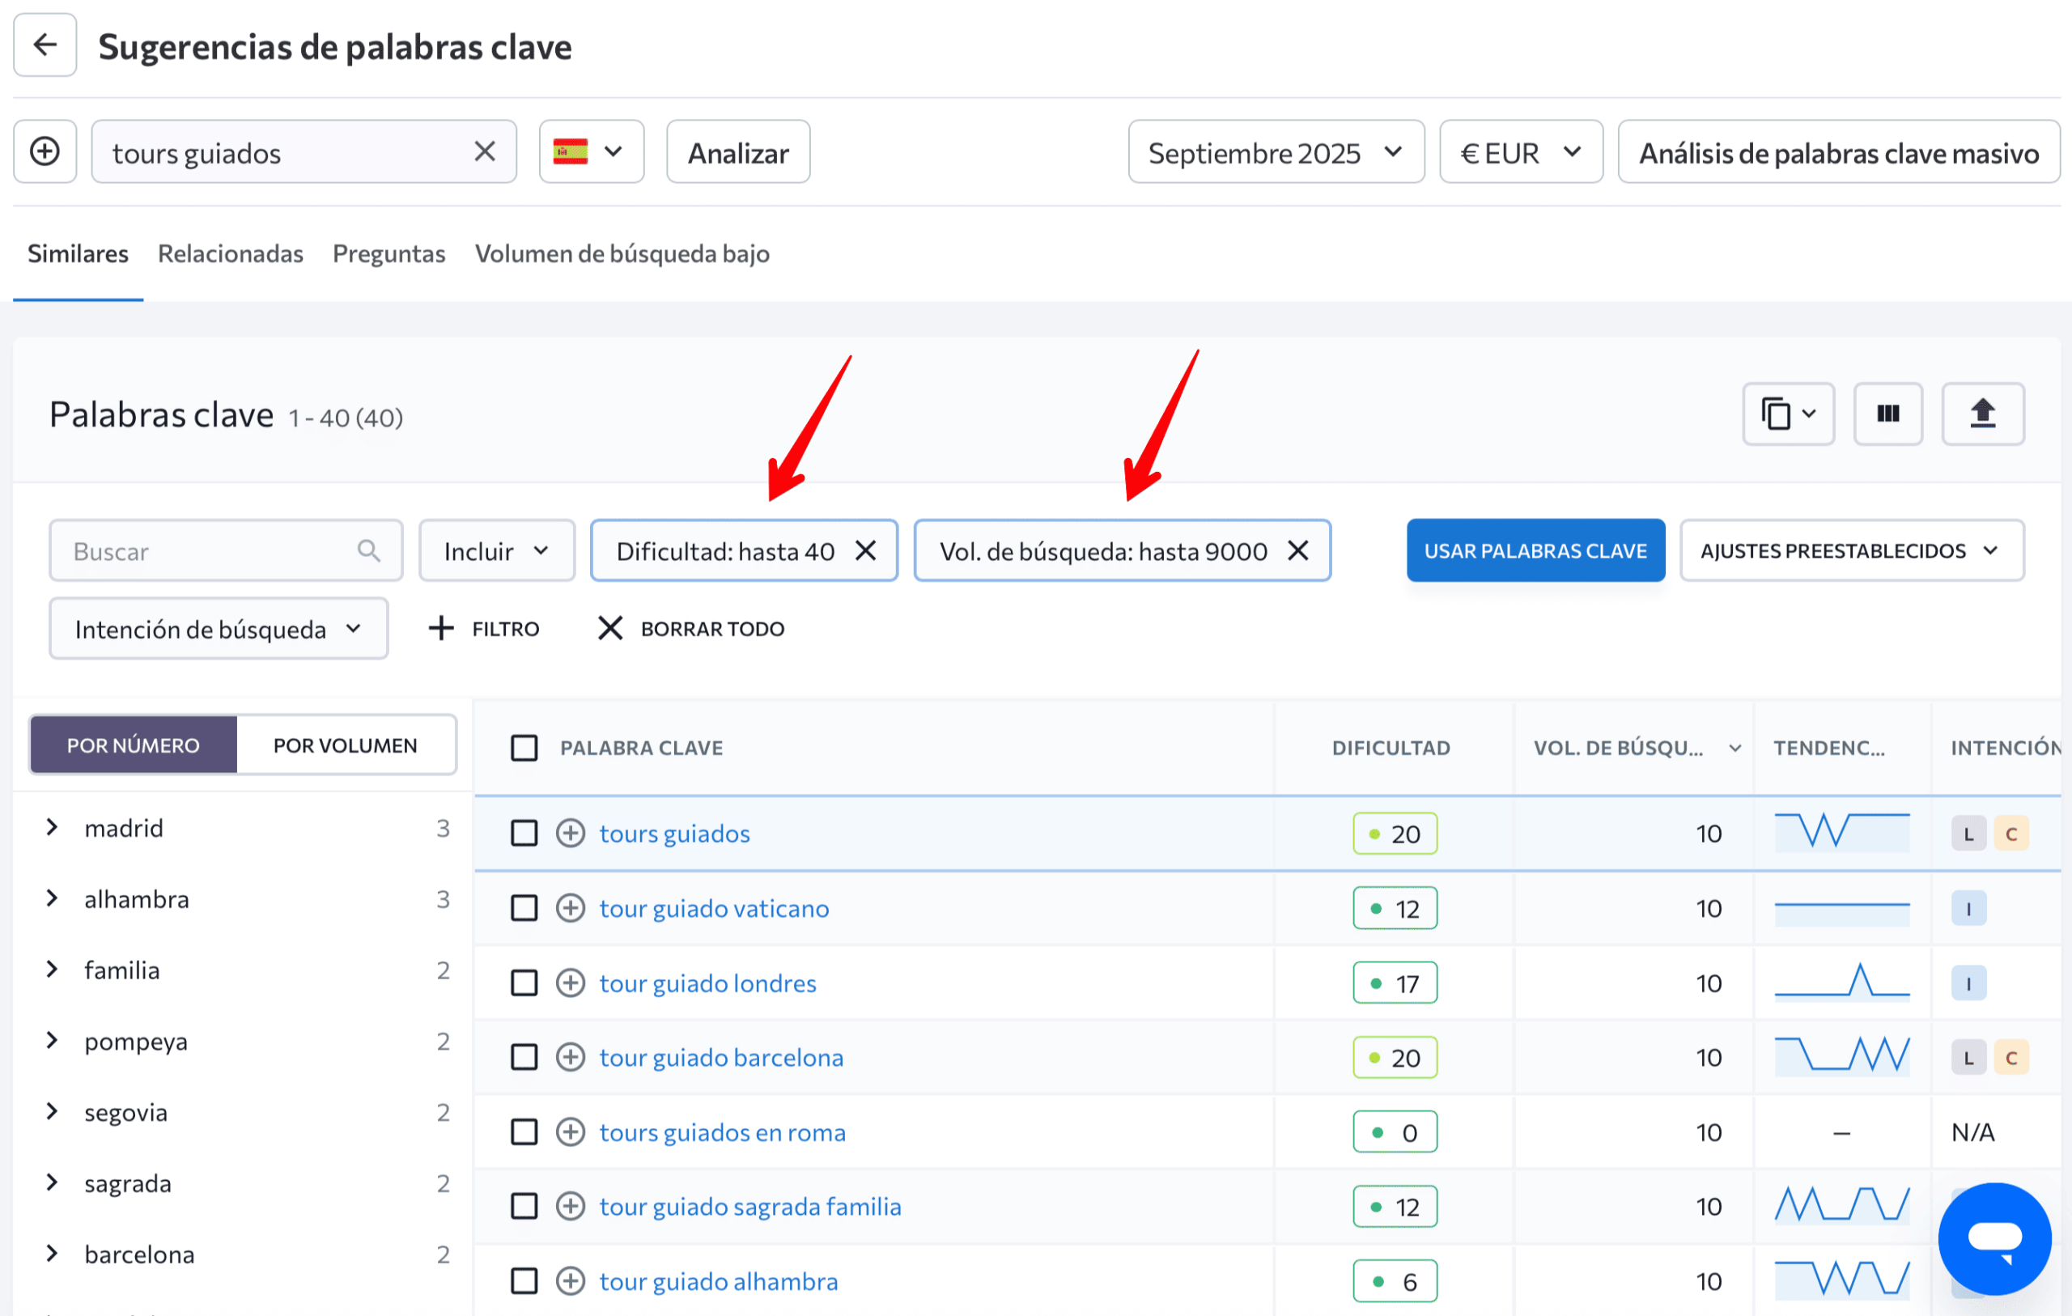This screenshot has width=2072, height=1316.
Task: Open the Spain country flag dropdown
Action: [591, 152]
